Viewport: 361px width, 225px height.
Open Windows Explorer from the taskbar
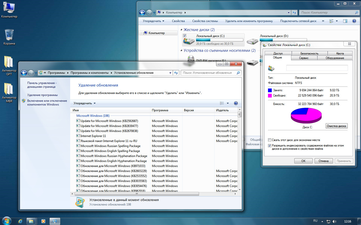31,221
